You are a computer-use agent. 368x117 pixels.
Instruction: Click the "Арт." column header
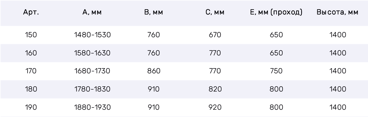(x=31, y=12)
